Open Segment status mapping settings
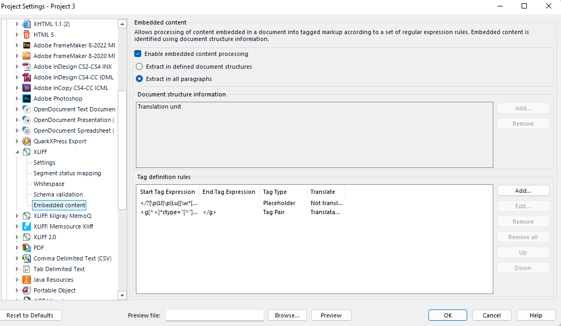This screenshot has height=326, width=561. 68,173
